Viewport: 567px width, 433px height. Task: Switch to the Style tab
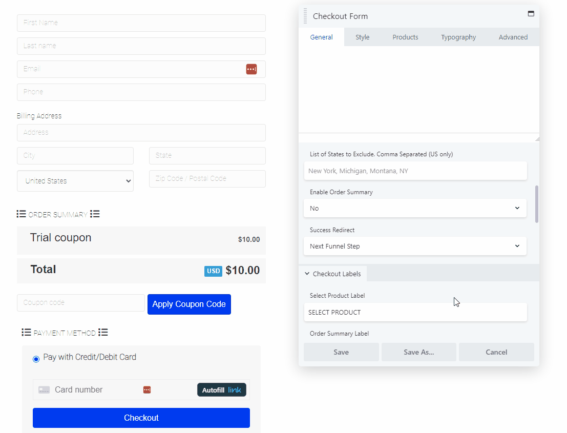click(x=362, y=37)
